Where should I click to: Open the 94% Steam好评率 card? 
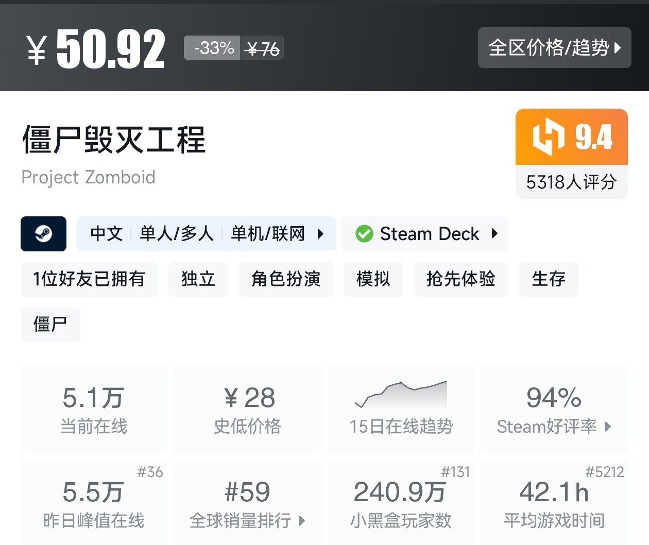click(x=554, y=410)
